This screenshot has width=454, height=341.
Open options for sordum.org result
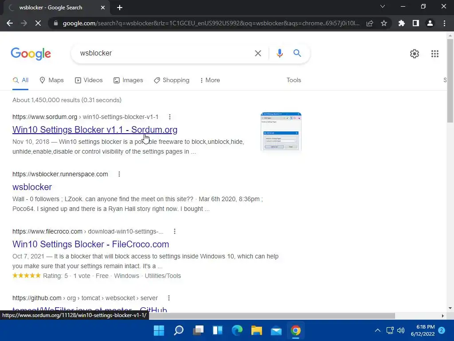(170, 117)
